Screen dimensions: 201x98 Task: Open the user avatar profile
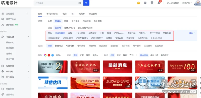point(198,3)
